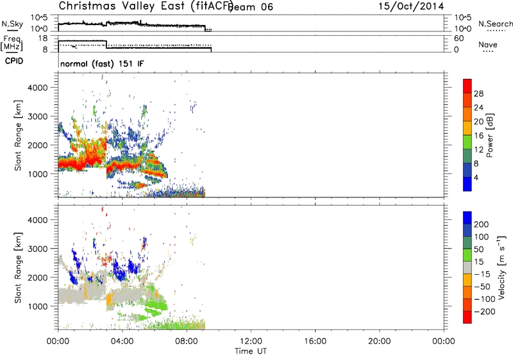
Task: Click the blue high-velocity patch in velocity panel
Action: coord(119,271)
